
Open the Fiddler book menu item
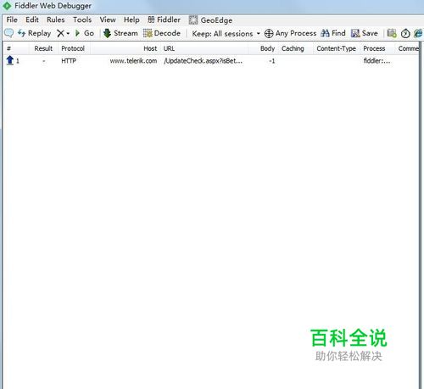coord(164,19)
